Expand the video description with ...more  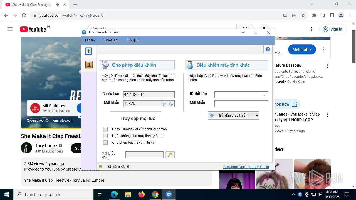[x=98, y=180]
